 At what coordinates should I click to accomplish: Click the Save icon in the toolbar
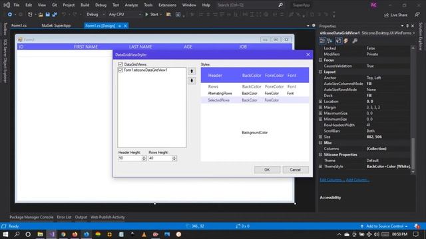pyautogui.click(x=47, y=15)
